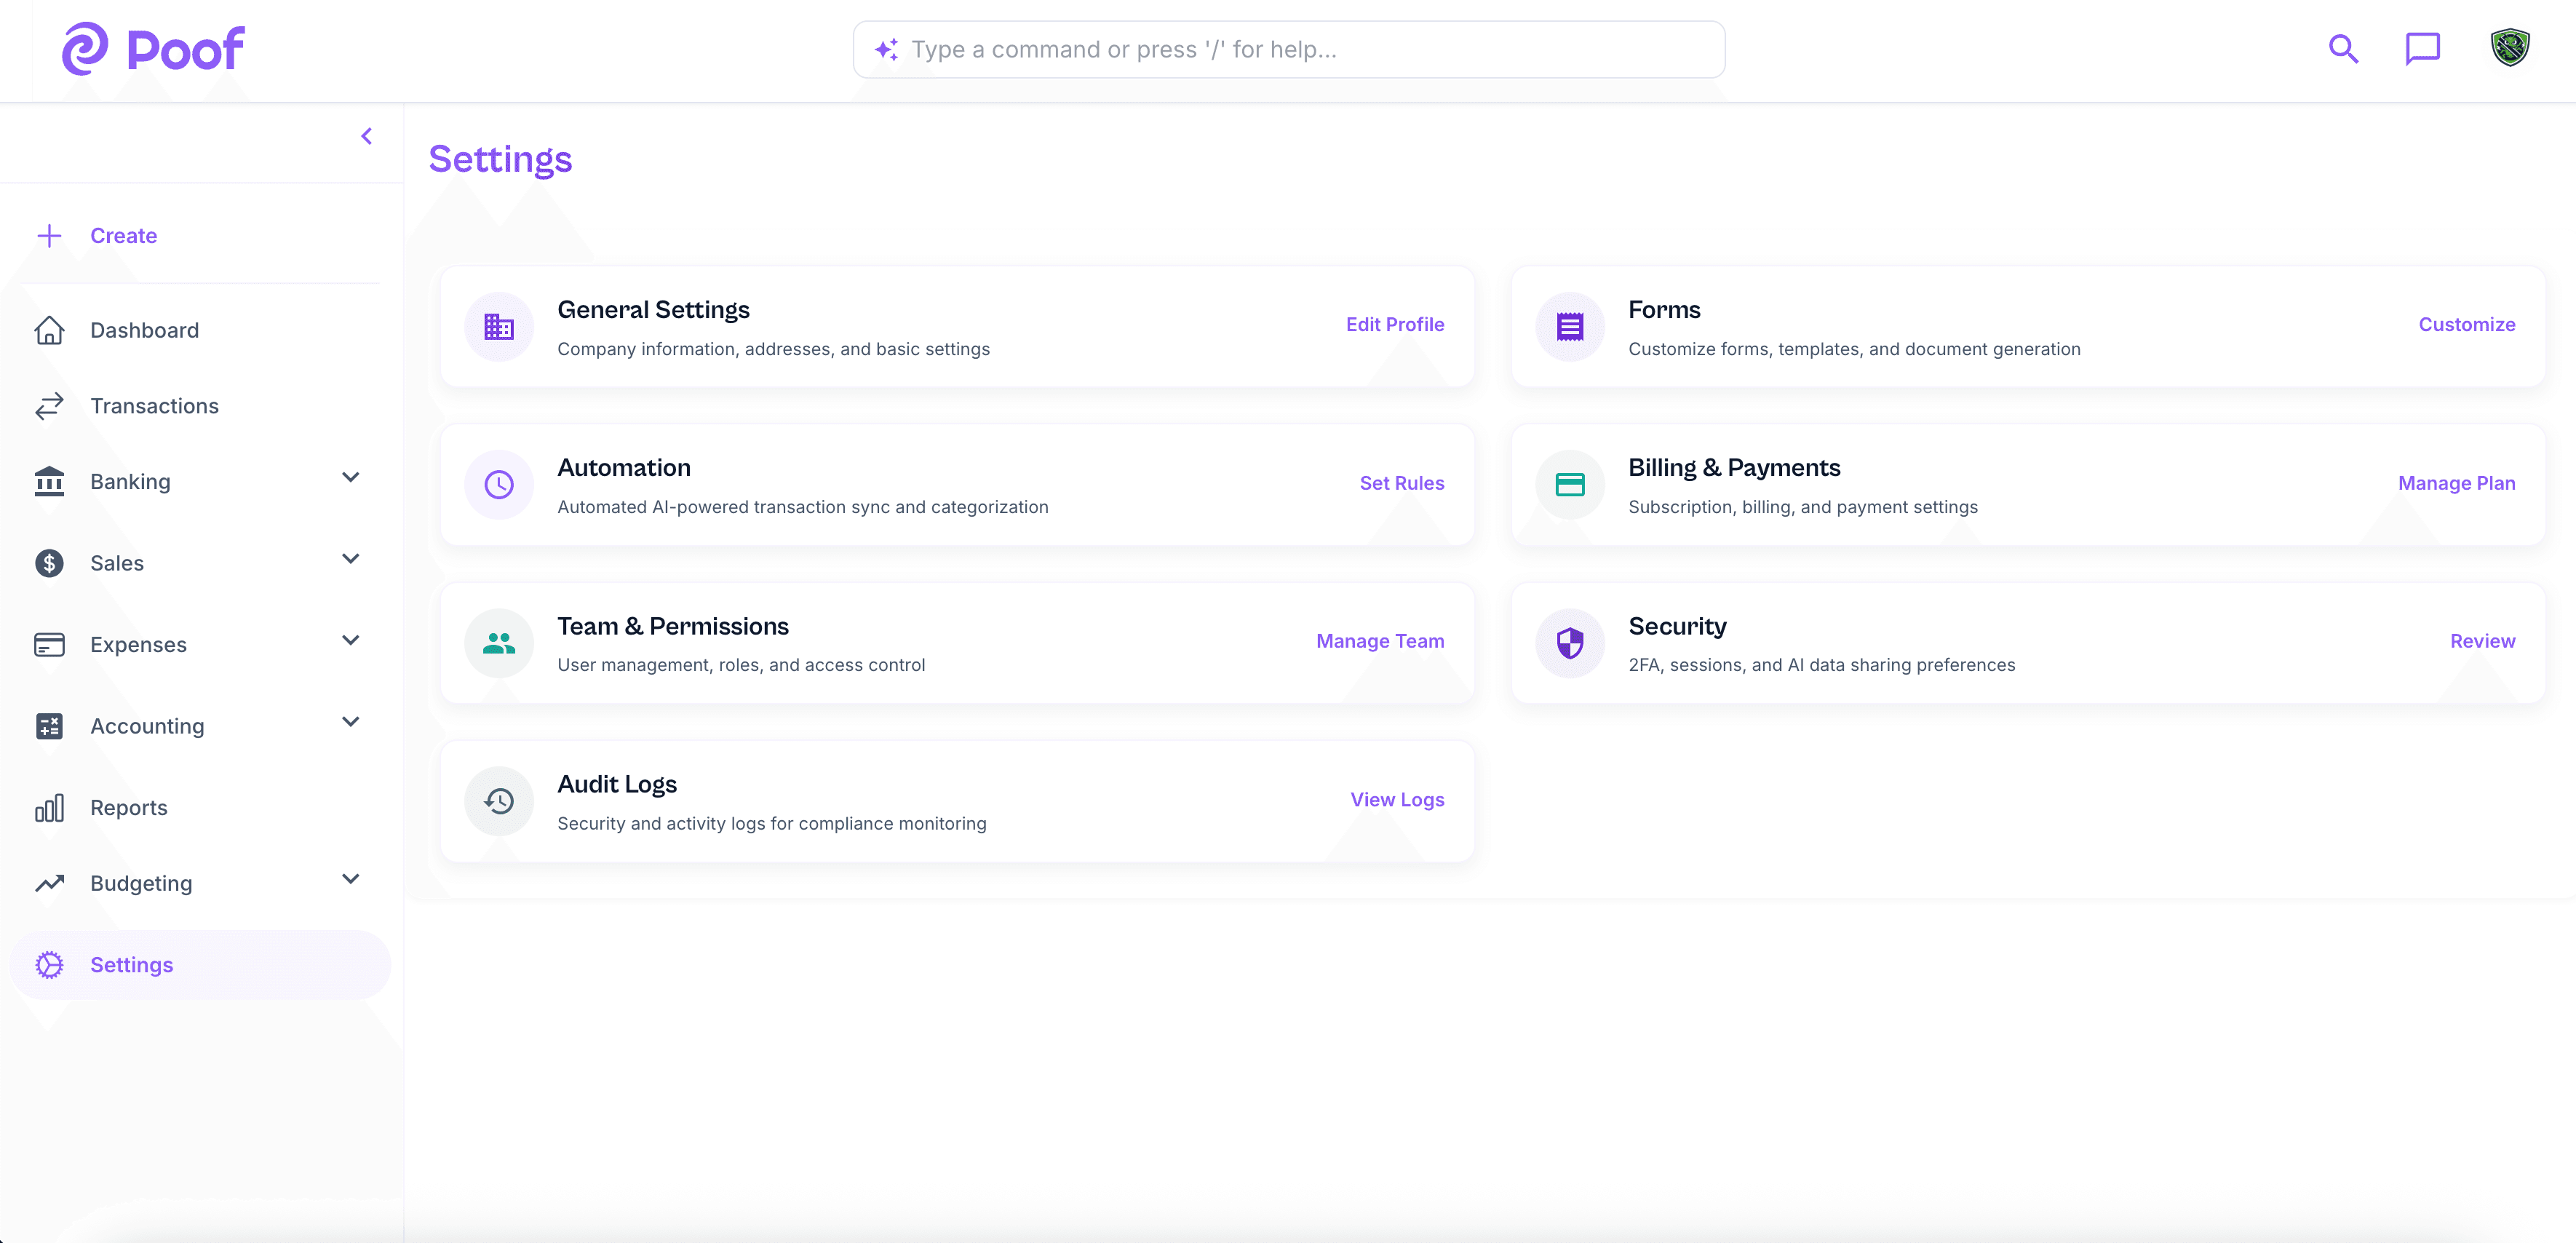2576x1243 pixels.
Task: Click the Poof logo in top left
Action: pyautogui.click(x=153, y=48)
